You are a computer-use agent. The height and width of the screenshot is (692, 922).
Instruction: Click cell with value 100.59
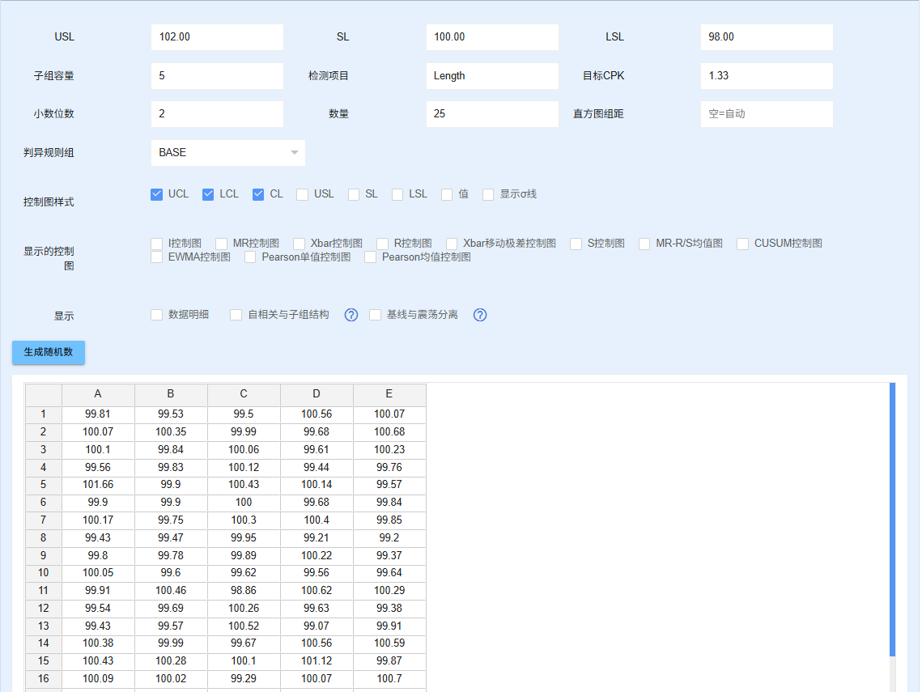pos(389,643)
